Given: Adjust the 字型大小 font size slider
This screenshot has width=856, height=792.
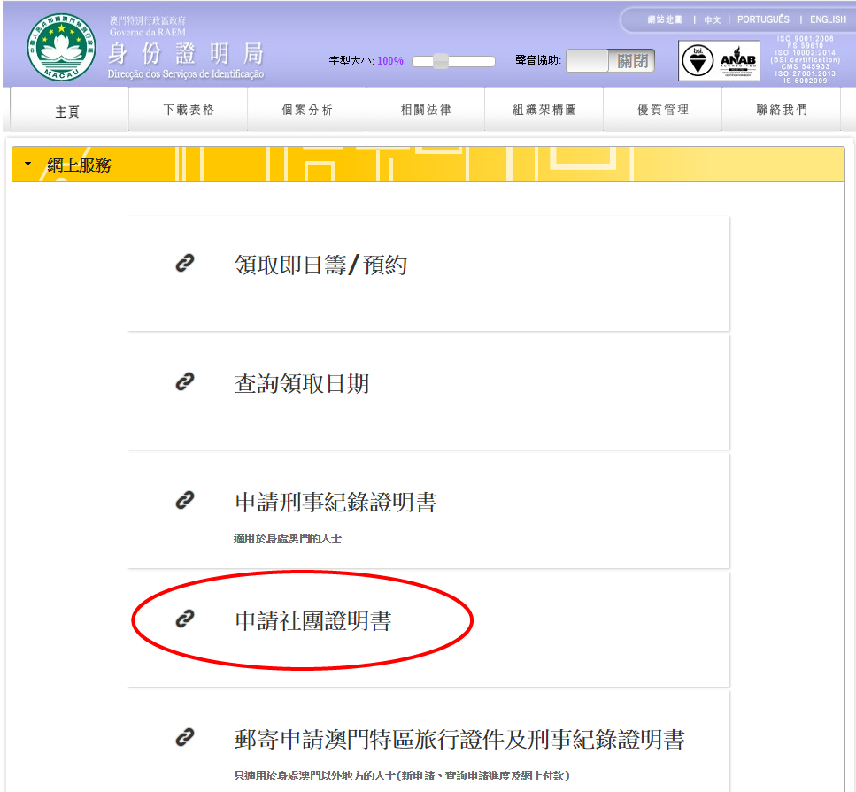Looking at the screenshot, I should click(440, 61).
